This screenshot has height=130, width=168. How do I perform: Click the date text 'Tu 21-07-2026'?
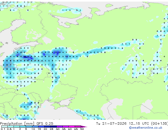pyautogui.click(x=111, y=124)
